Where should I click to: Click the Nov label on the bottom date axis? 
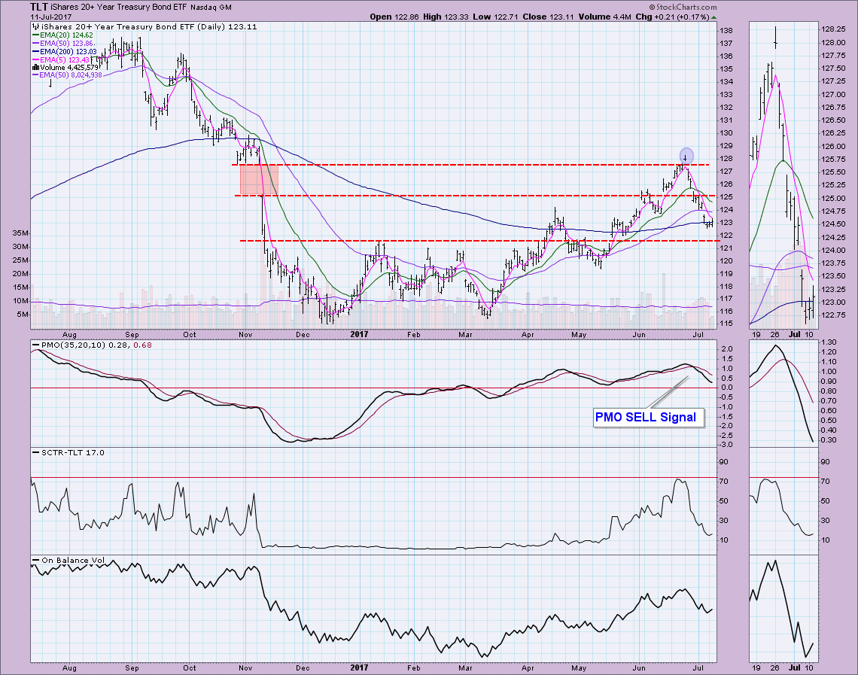click(246, 667)
